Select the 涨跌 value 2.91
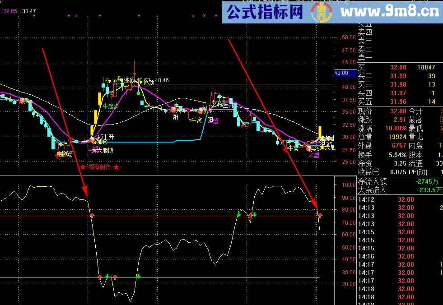The height and width of the screenshot is (305, 443). tap(400, 120)
